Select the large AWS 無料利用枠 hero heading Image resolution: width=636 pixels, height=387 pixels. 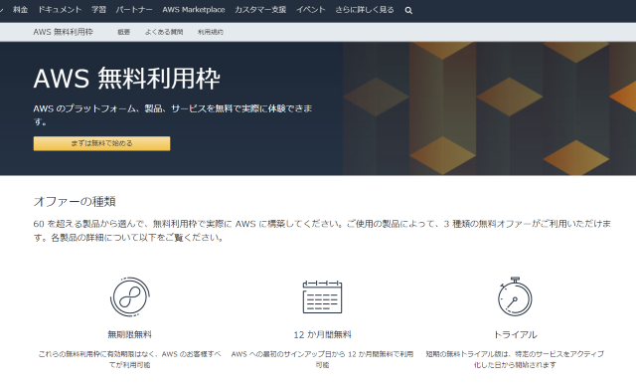tap(127, 79)
